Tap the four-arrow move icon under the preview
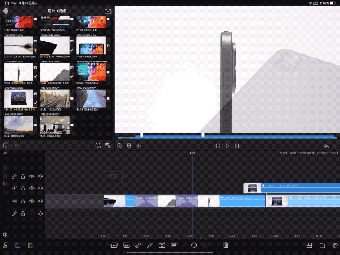This screenshot has height=255, width=340. [x=139, y=146]
